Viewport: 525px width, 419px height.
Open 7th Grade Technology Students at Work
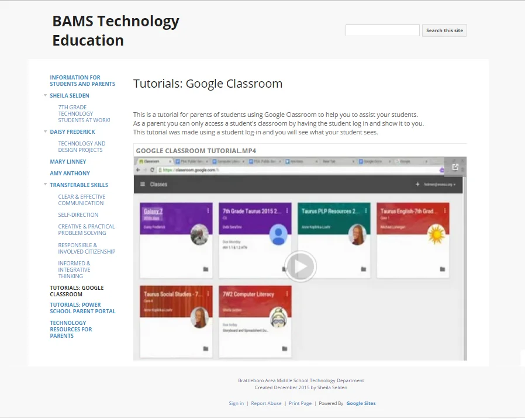tap(84, 113)
